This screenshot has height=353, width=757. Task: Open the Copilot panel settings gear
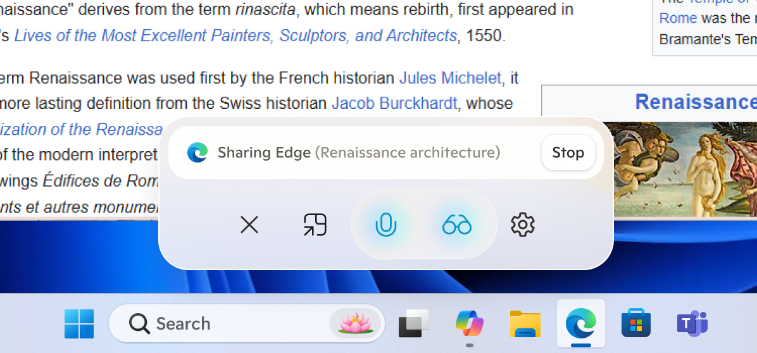[523, 225]
